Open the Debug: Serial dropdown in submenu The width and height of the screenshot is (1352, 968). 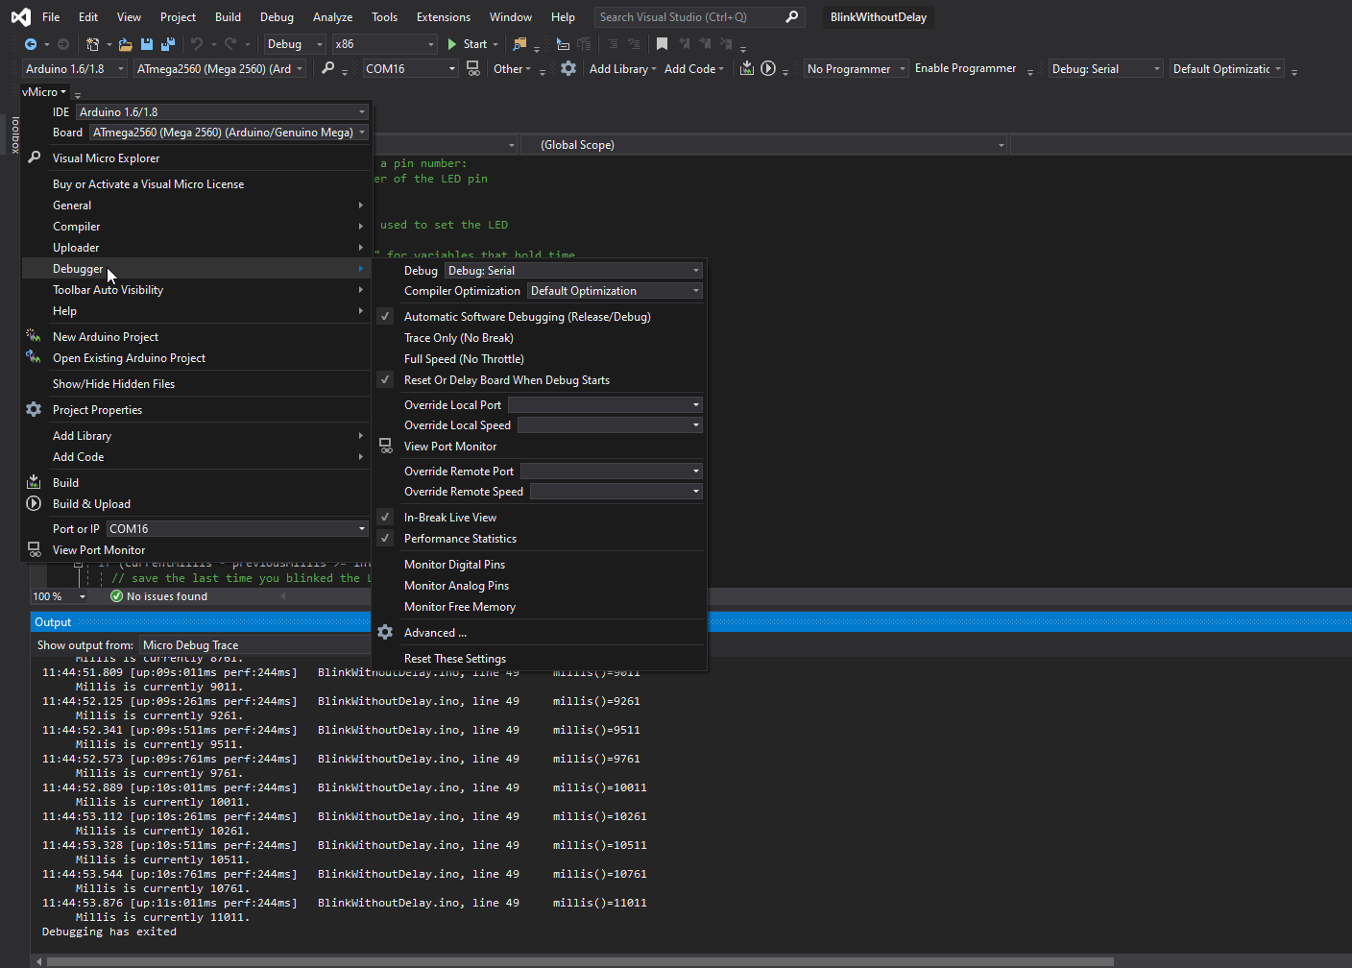pyautogui.click(x=573, y=271)
